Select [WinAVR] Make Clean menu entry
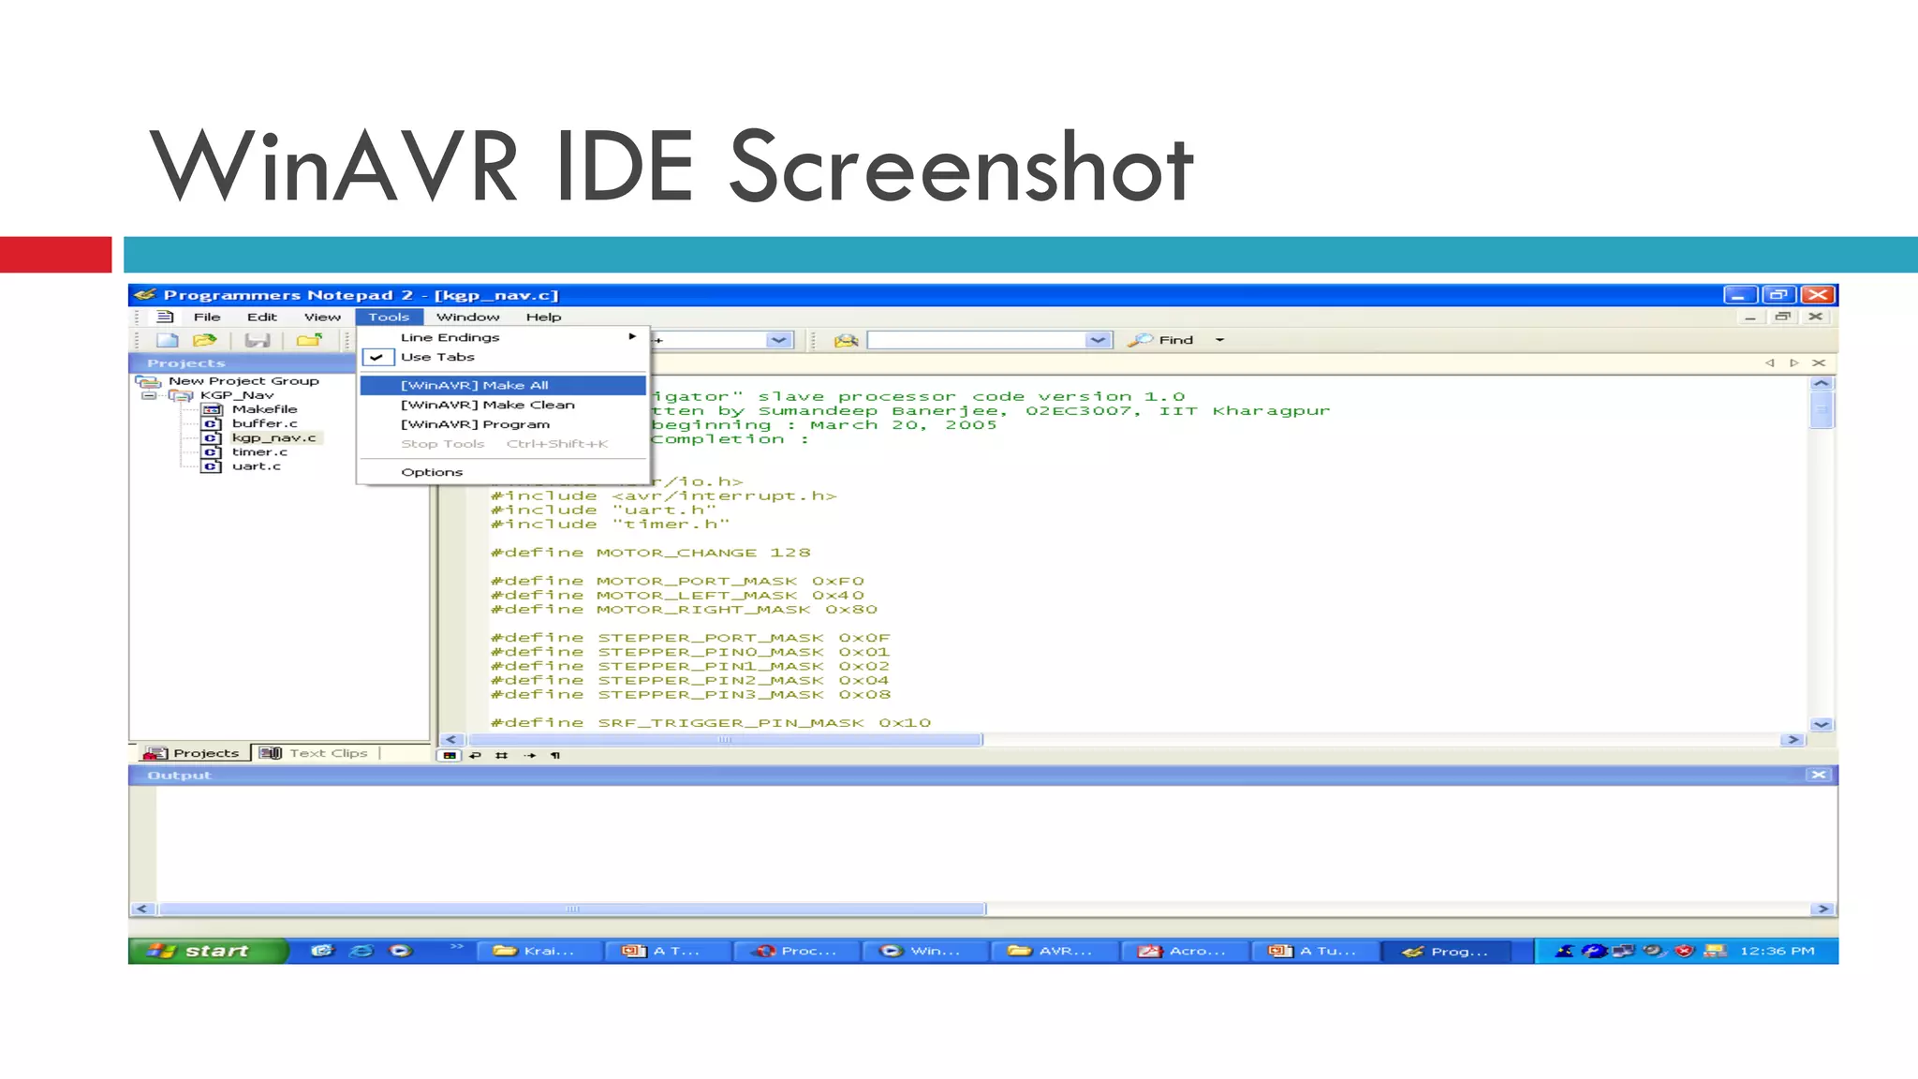Screen dimensions: 1918x1079 487,405
